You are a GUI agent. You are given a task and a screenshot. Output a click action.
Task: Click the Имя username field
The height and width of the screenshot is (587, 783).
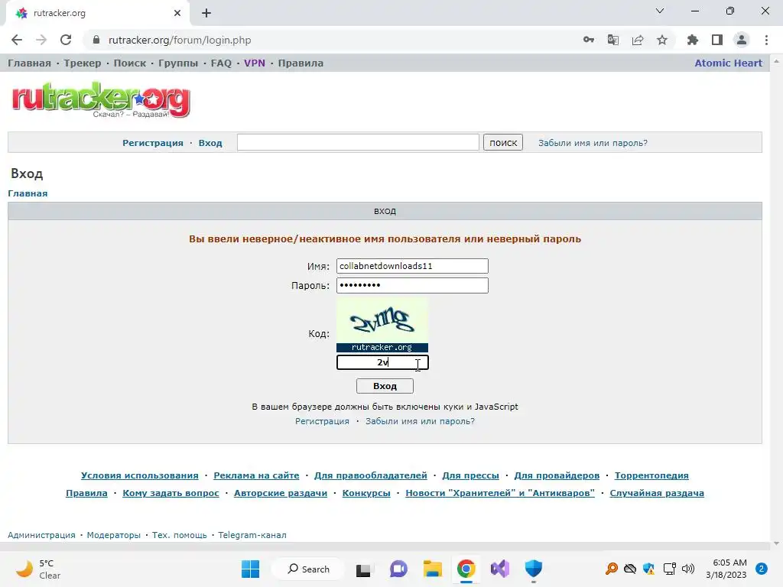[x=412, y=266]
